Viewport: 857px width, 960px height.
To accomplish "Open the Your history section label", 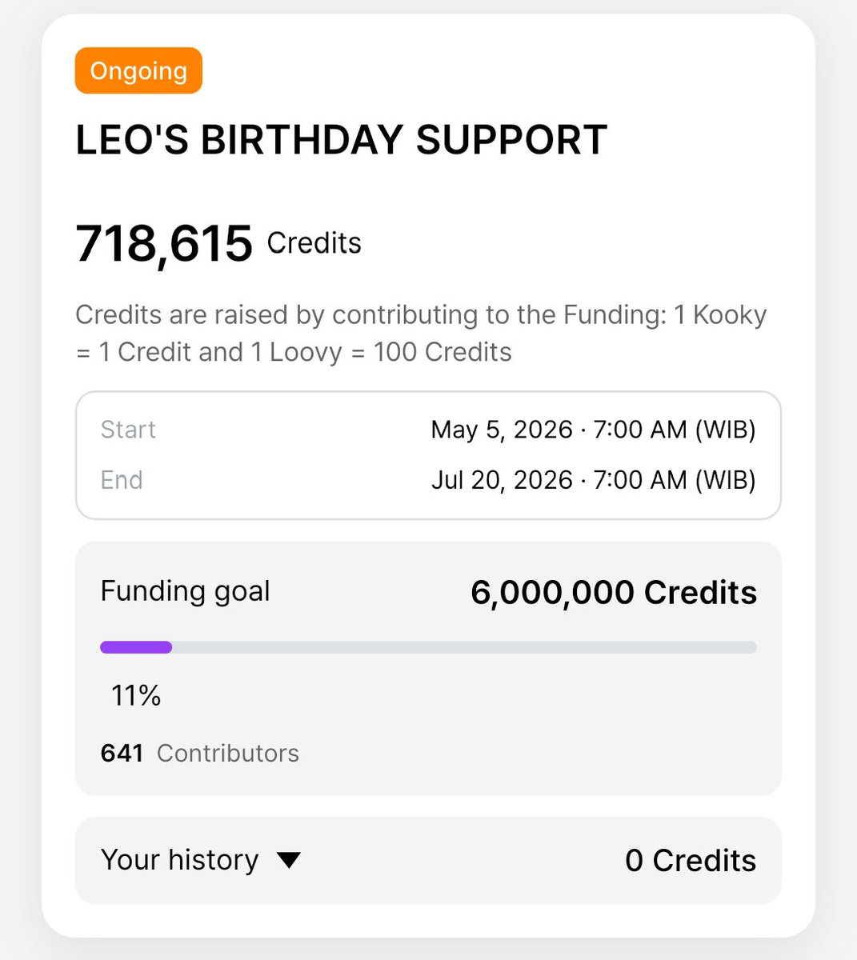I will pos(179,860).
